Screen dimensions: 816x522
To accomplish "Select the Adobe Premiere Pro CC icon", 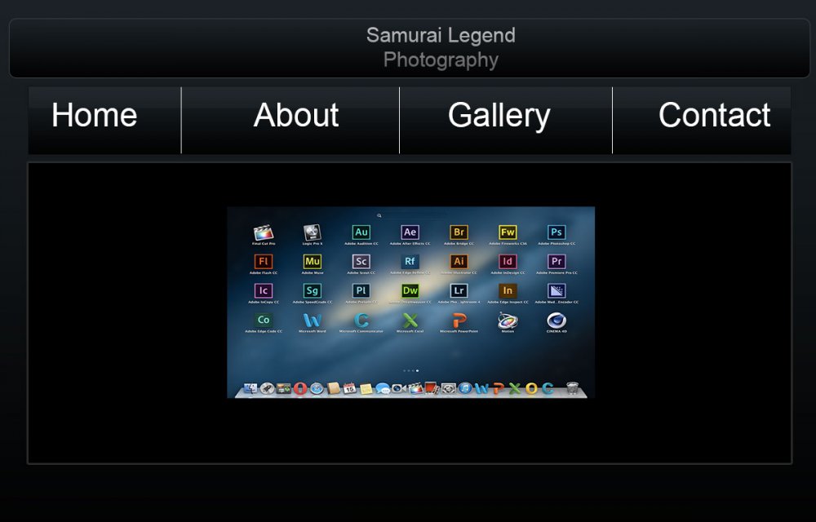I will coord(557,262).
